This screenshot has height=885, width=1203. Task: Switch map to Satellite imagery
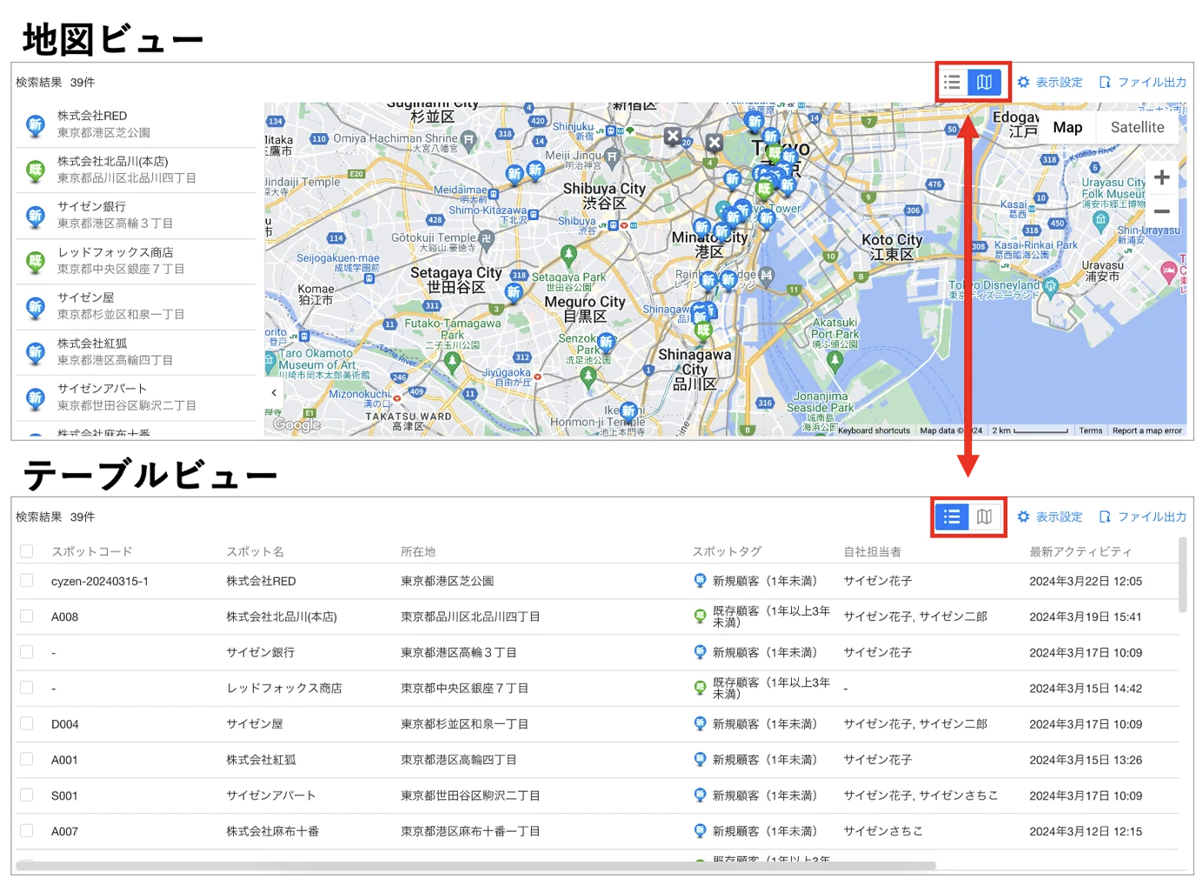(x=1137, y=127)
